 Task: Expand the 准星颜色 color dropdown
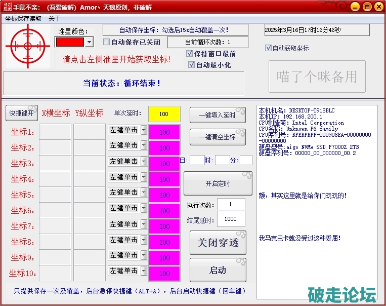[89, 42]
